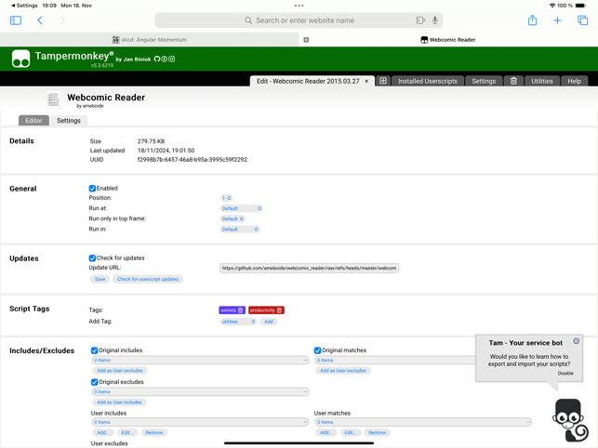Close the Webcomic Reader Safari tab

306,40
